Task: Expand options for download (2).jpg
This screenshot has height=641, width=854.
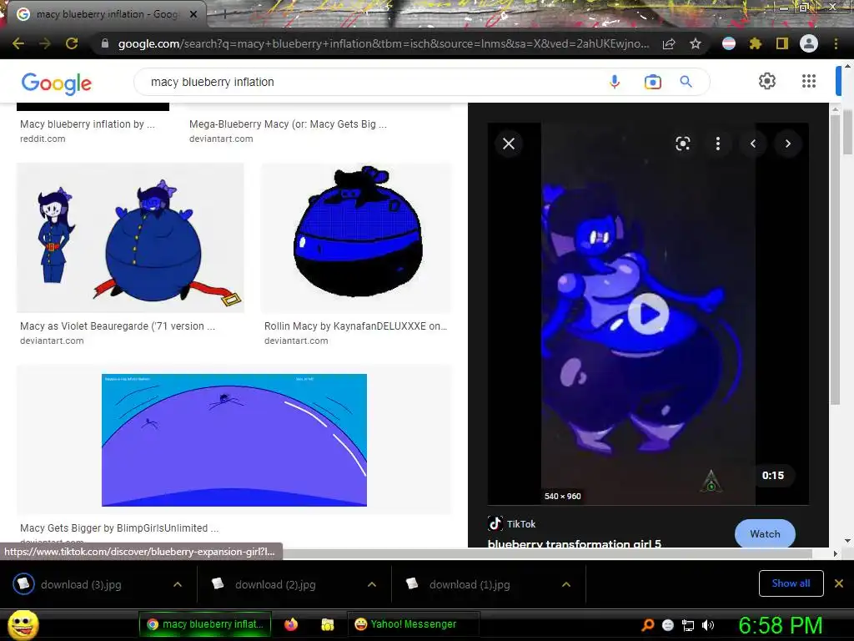Action: tap(372, 584)
